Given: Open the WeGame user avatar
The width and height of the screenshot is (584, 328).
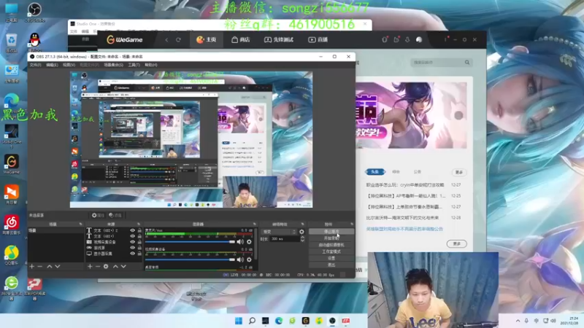Looking at the screenshot, I should [x=419, y=39].
